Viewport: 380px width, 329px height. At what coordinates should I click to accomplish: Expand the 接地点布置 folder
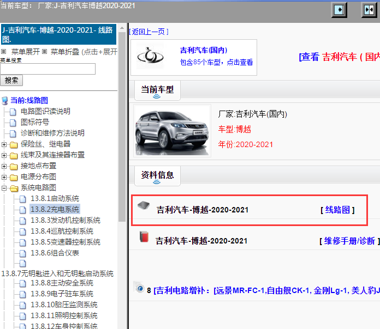click(x=4, y=166)
